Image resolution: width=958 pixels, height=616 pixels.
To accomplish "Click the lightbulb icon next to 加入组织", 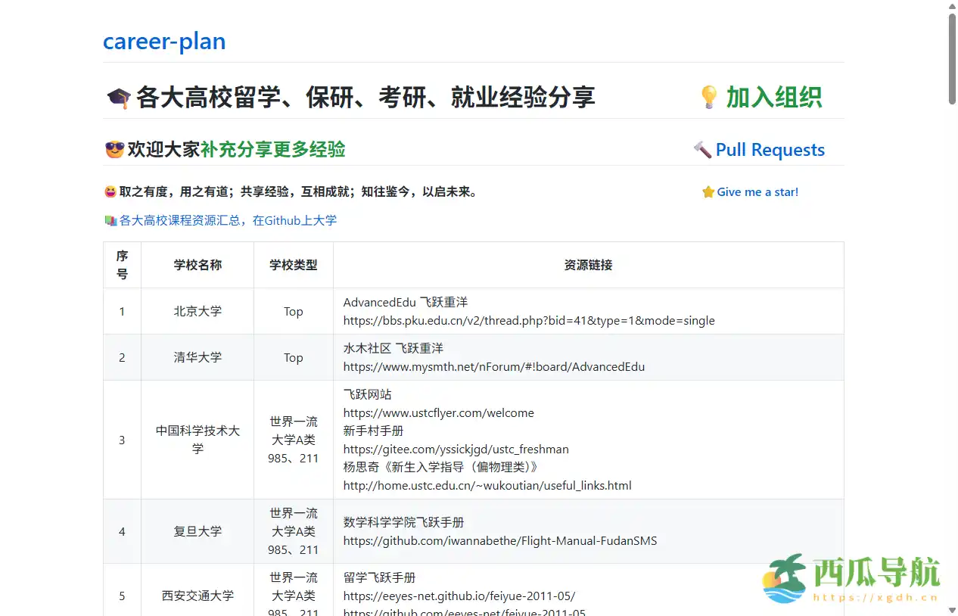I will (x=708, y=97).
